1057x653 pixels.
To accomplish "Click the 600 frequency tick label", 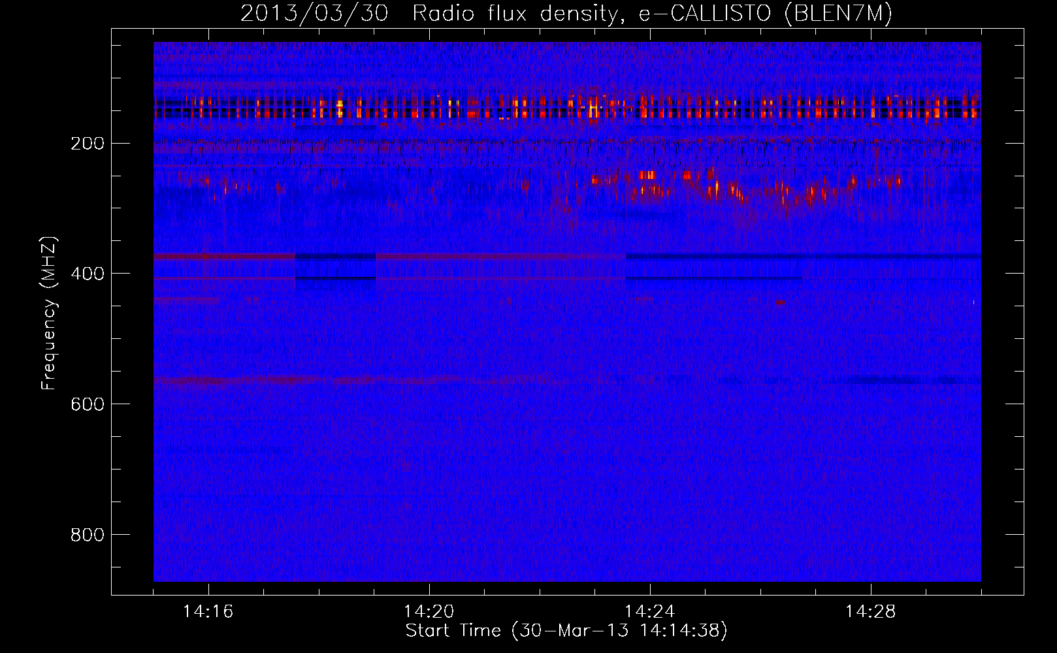I will click(88, 404).
